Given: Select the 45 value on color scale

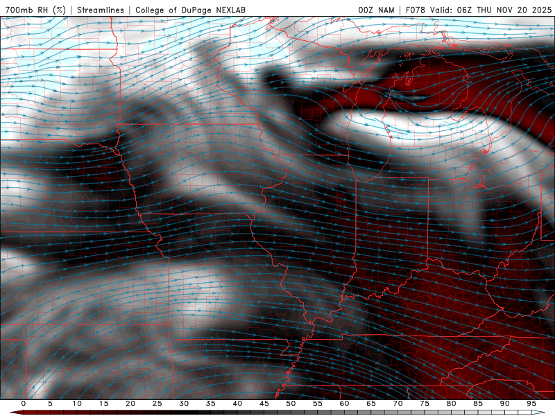Looking at the screenshot, I should 264,404.
